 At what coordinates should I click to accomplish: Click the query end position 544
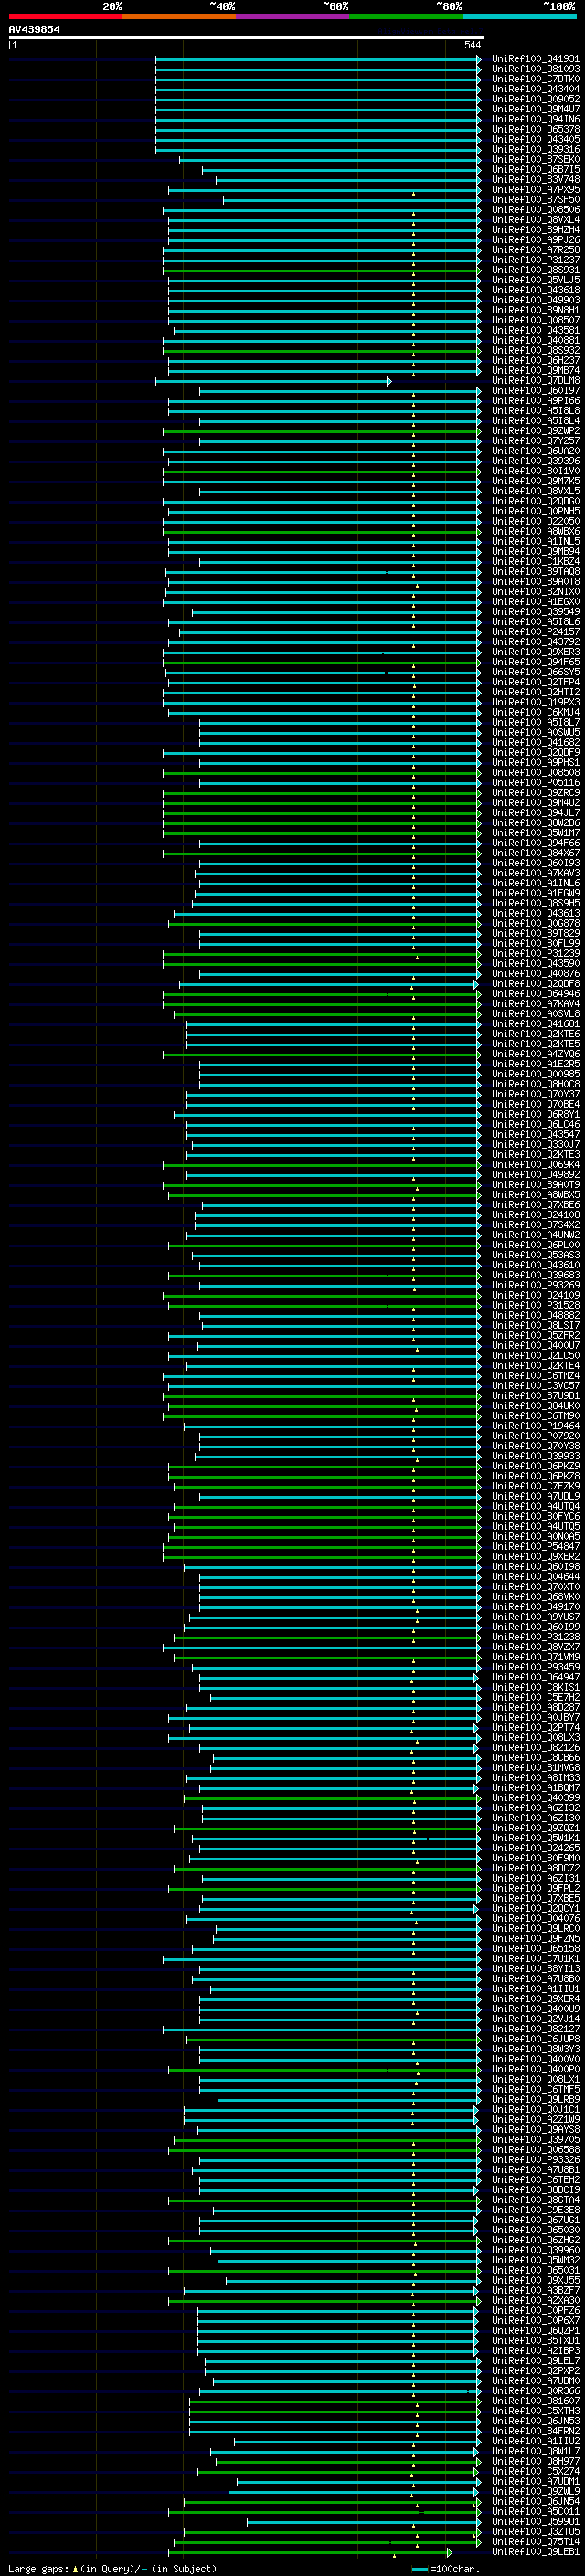473,45
